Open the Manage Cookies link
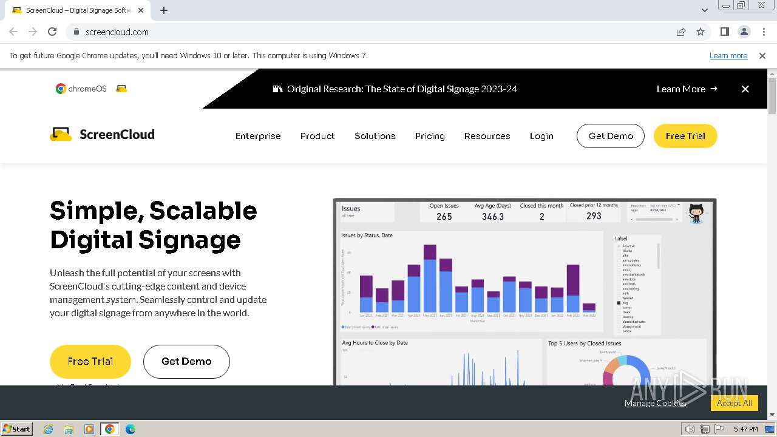777x437 pixels. 656,403
